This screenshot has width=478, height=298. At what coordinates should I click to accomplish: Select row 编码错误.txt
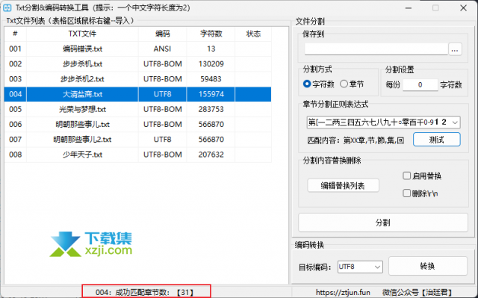[137, 49]
